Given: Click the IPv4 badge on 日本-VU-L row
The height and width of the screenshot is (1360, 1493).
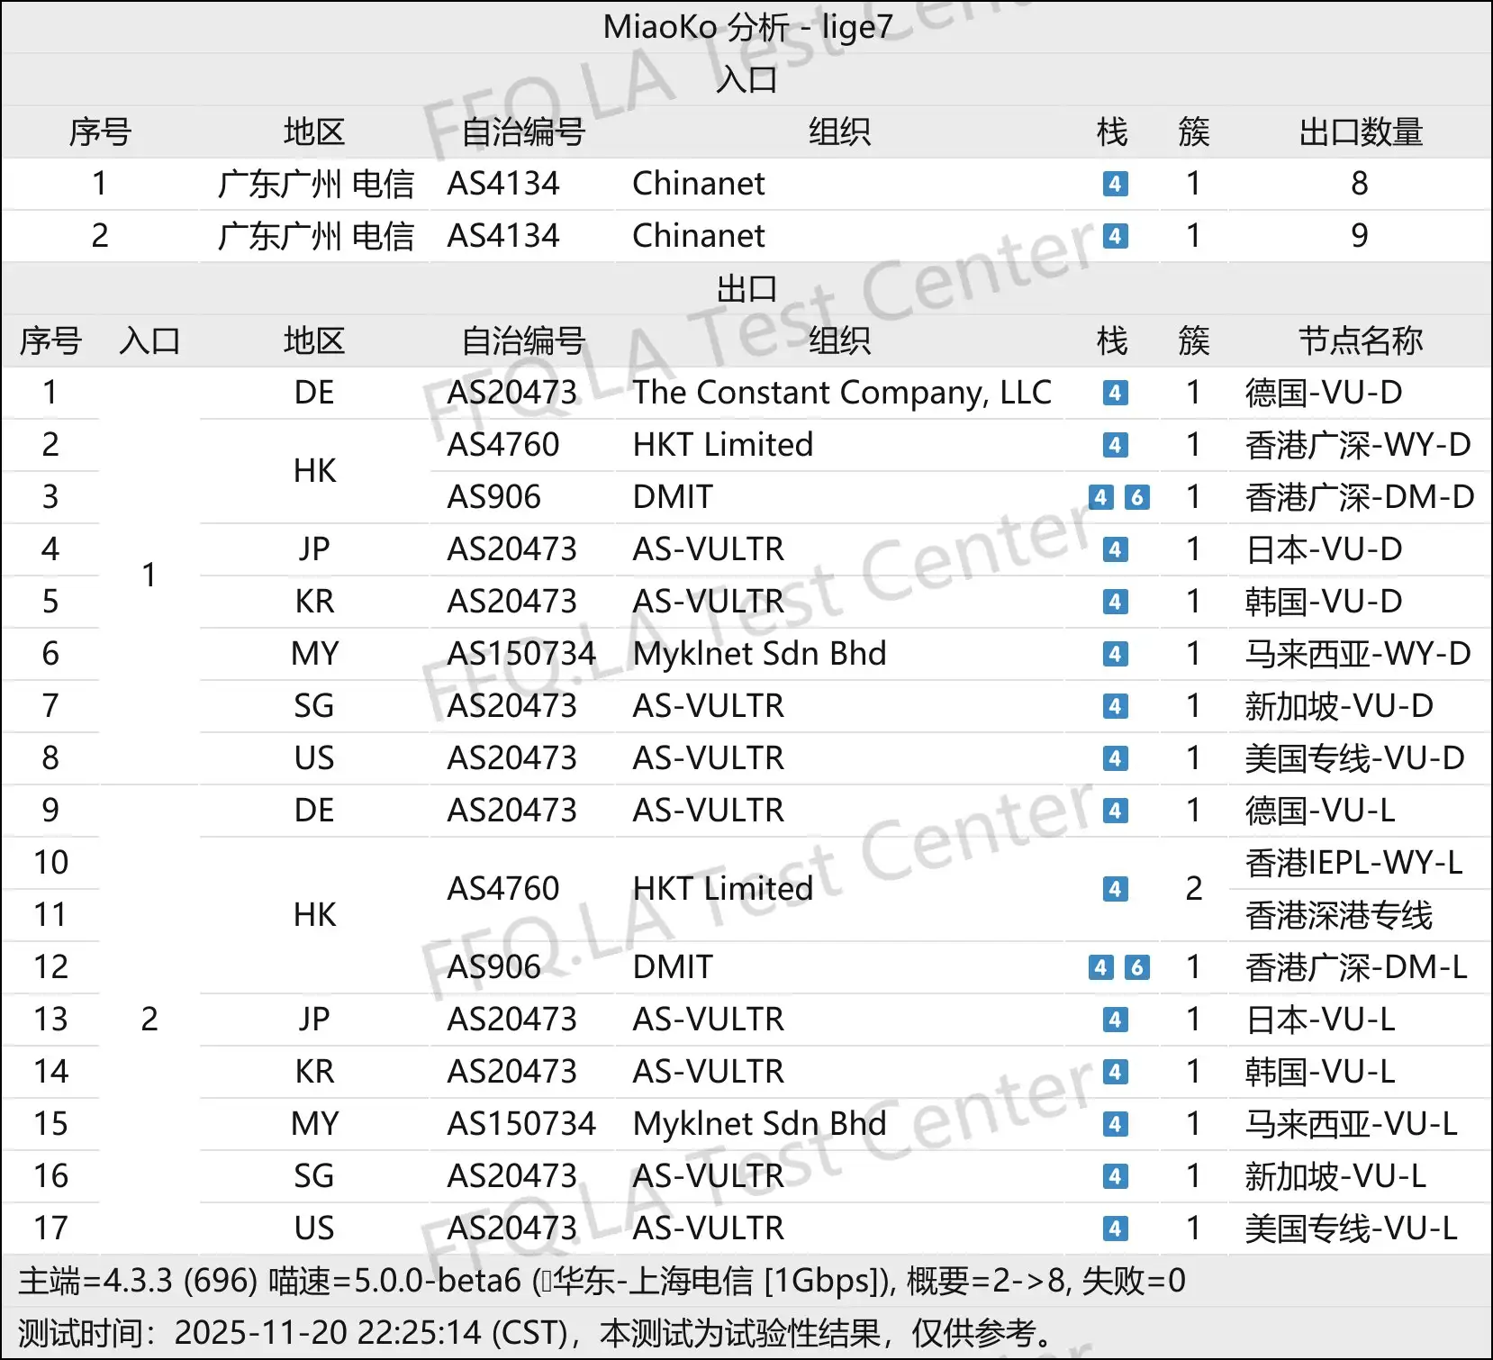Looking at the screenshot, I should pos(1114,1020).
